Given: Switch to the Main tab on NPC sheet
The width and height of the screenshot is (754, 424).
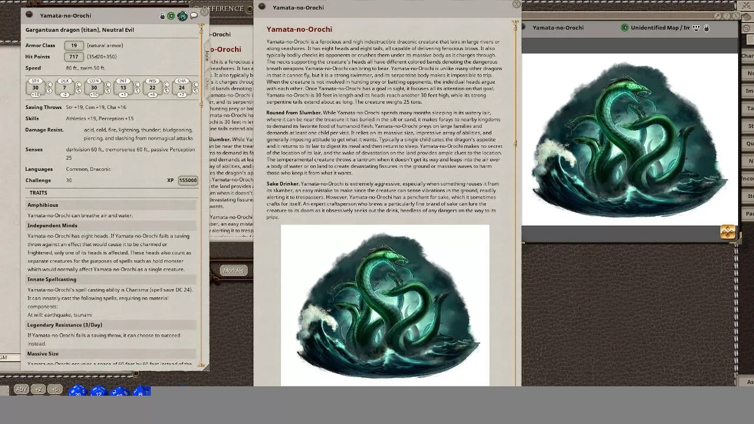Looking at the screenshot, I should pos(207,55).
